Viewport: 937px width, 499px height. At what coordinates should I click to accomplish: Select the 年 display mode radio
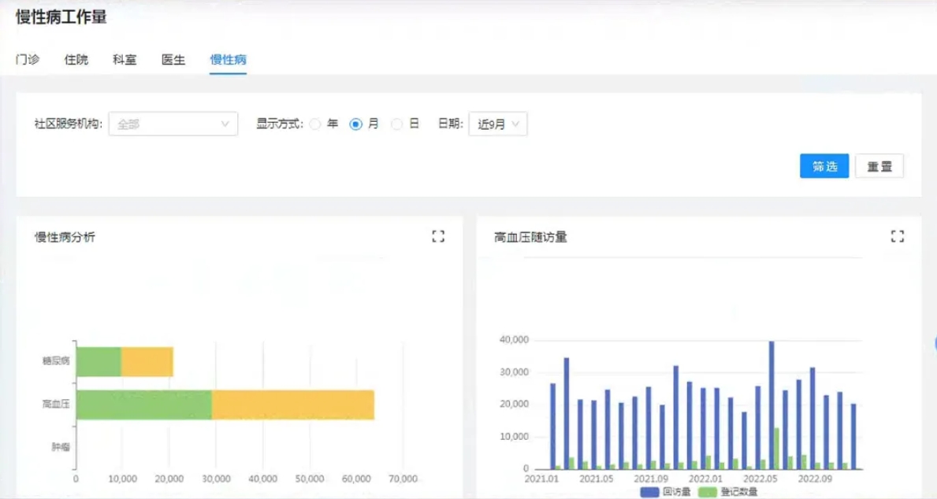pyautogui.click(x=316, y=124)
